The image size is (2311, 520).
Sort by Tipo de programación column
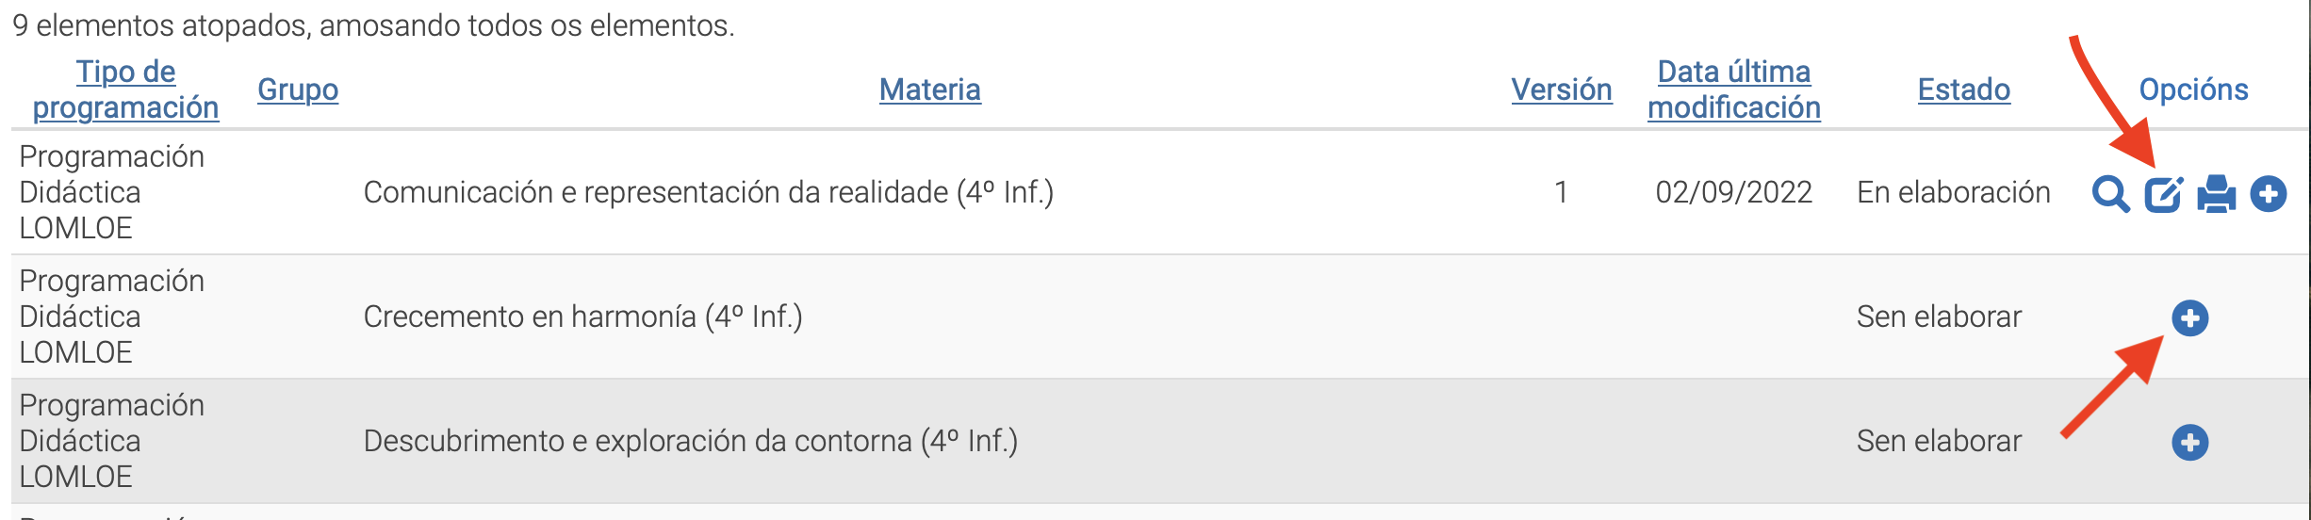(125, 89)
